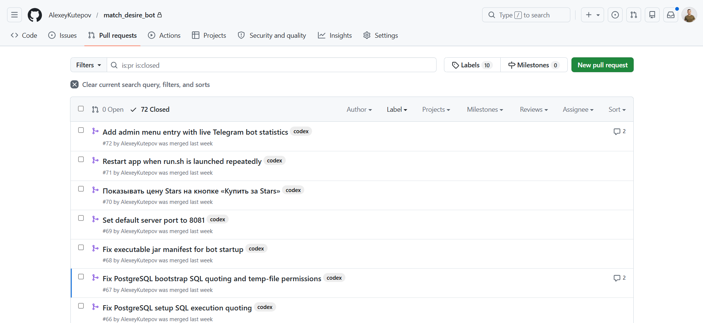The height and width of the screenshot is (323, 703).
Task: Open comments on PR #72
Action: [x=620, y=131]
